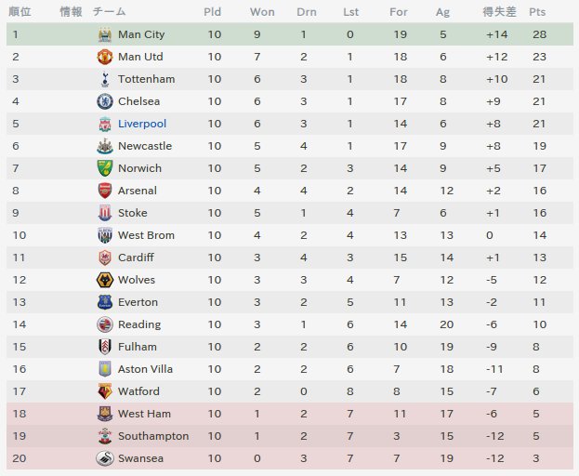This screenshot has height=476, width=579.
Task: Select the West Ham table row
Action: pyautogui.click(x=290, y=414)
